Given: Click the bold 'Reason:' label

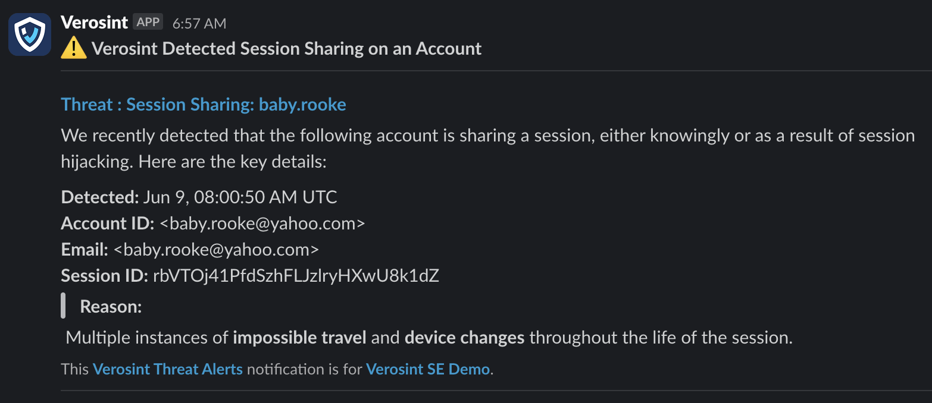Looking at the screenshot, I should coord(111,307).
